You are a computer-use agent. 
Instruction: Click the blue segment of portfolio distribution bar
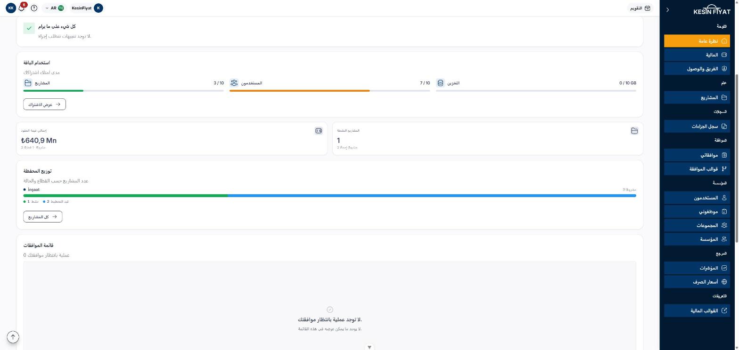tap(432, 196)
